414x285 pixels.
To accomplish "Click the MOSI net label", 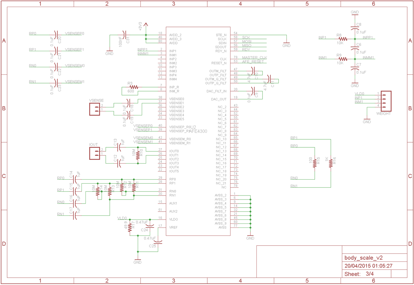I will tap(247, 42).
